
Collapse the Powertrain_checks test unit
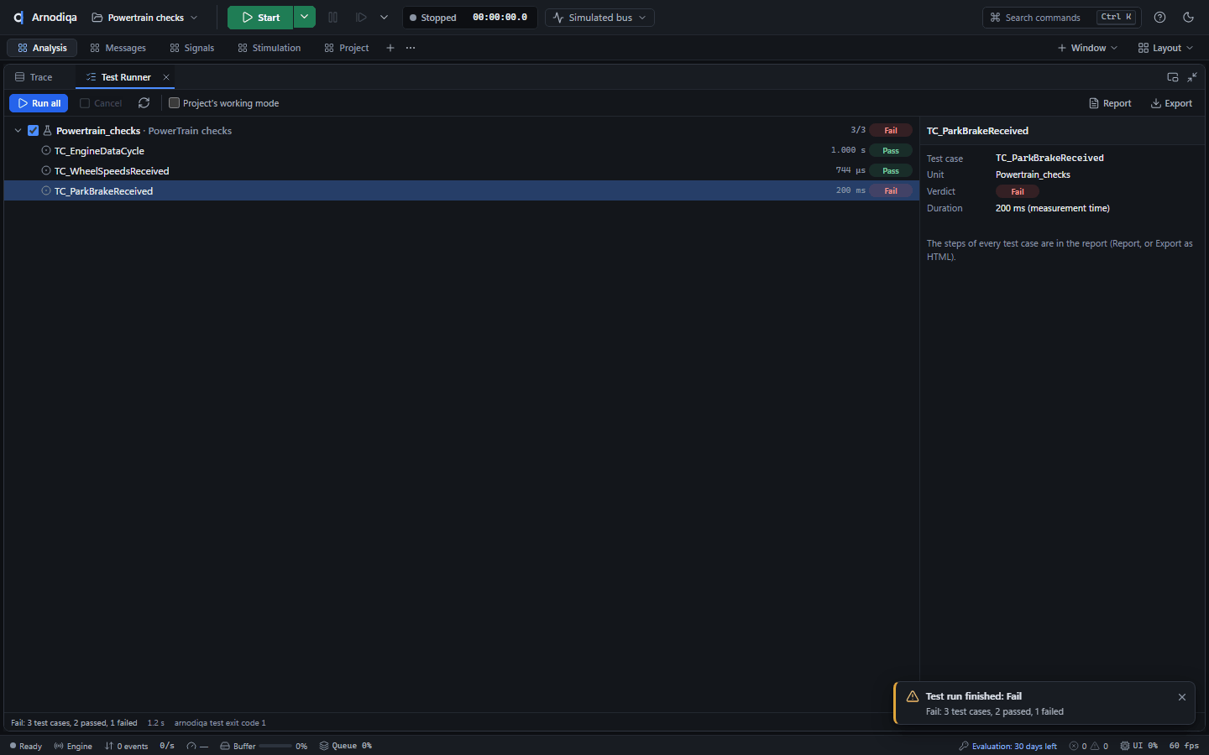18,131
